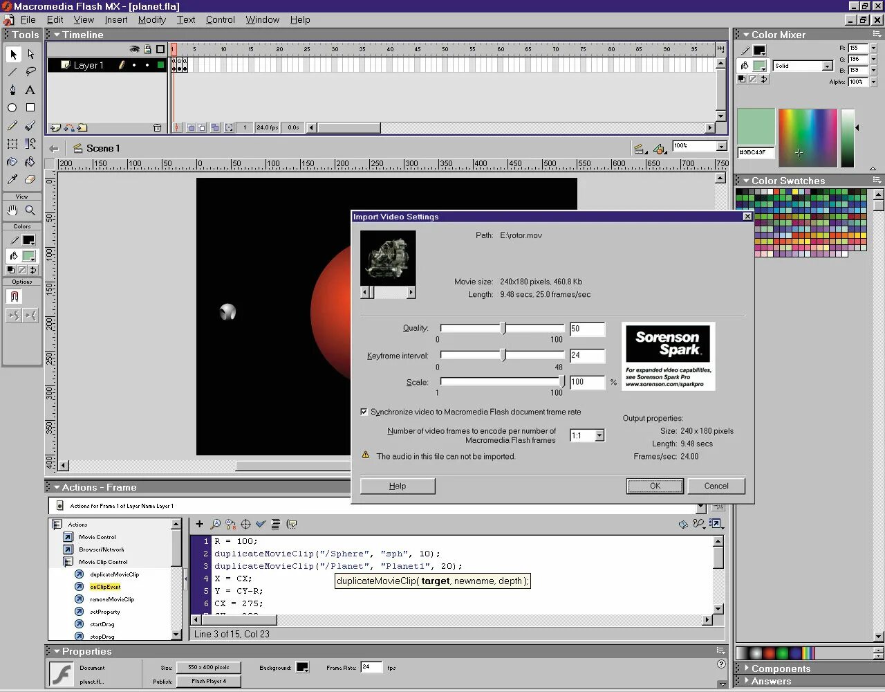This screenshot has height=692, width=885.
Task: Click the Edit Symbols icon
Action: click(660, 149)
